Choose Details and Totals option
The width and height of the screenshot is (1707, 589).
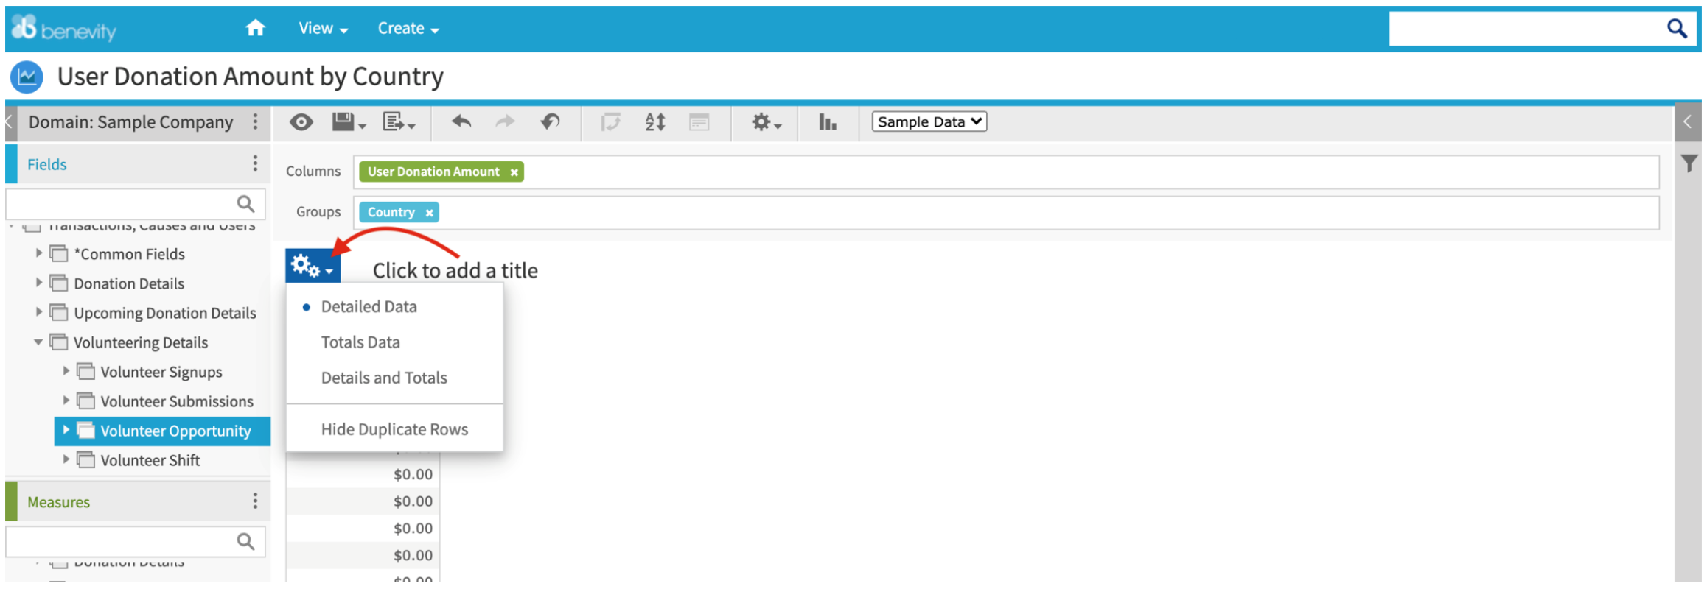[384, 377]
